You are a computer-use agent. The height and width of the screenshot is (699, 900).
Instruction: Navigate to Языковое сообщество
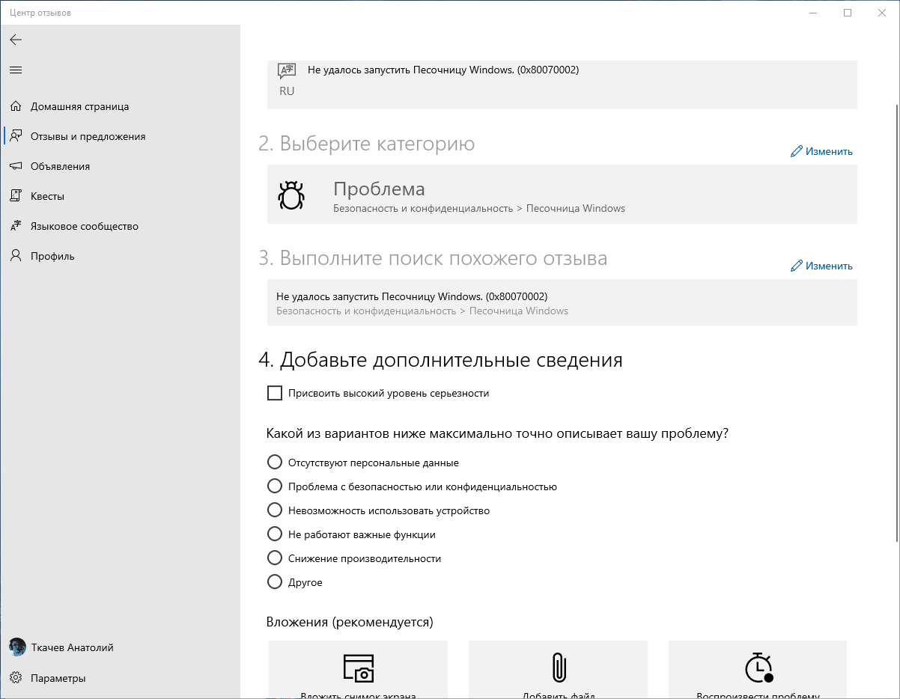120,226
